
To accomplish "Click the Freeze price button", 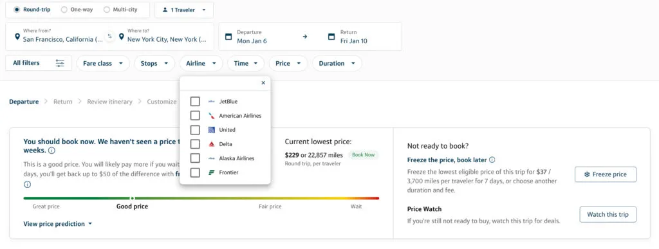I will pos(605,174).
